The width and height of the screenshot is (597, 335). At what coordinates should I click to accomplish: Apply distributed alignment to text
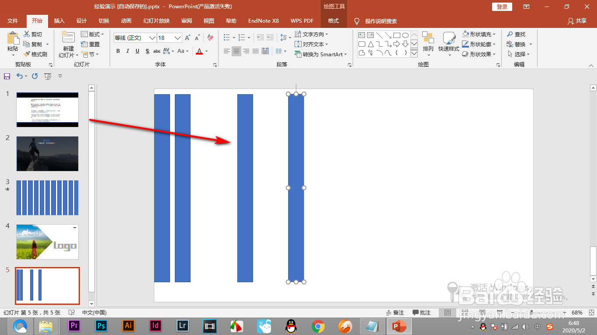coord(265,51)
